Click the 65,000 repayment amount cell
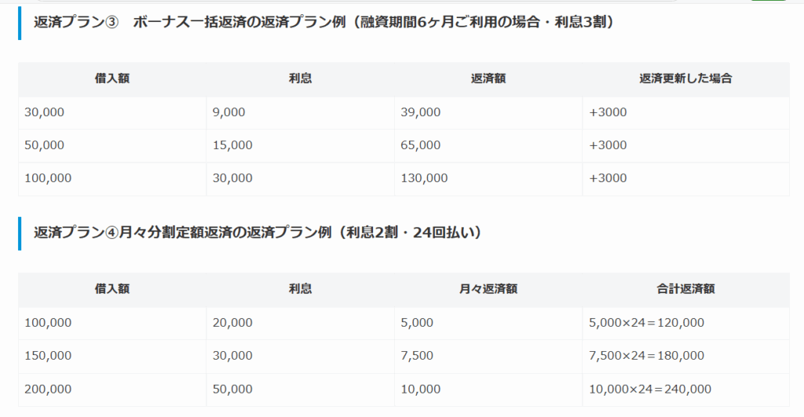The width and height of the screenshot is (804, 417). click(x=488, y=145)
